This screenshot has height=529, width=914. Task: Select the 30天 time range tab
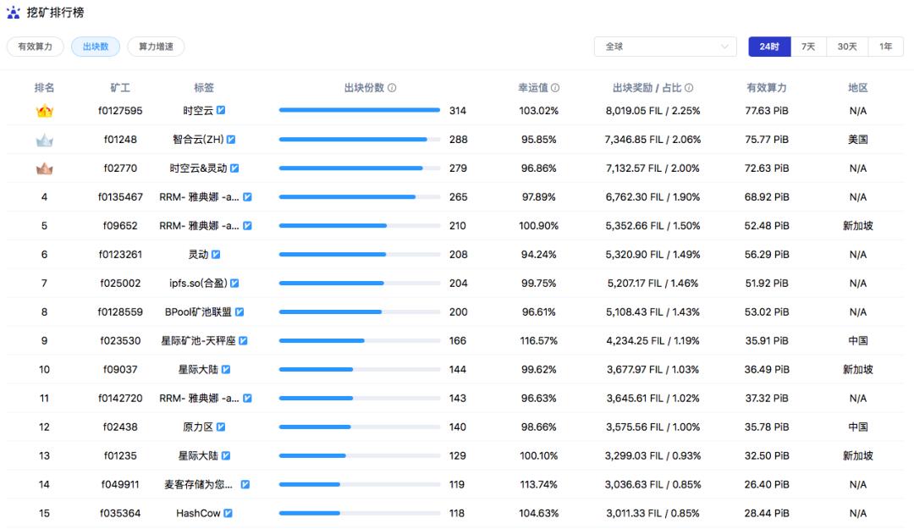(847, 47)
